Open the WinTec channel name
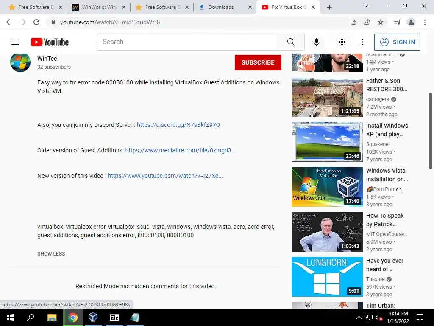 click(47, 59)
